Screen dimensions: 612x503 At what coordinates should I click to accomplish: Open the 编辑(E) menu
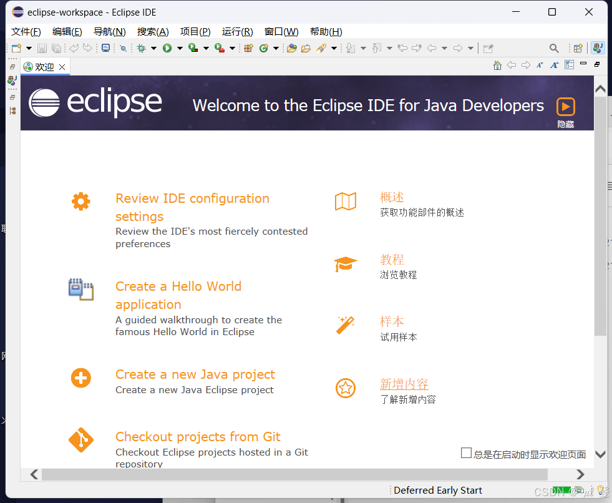pos(67,32)
